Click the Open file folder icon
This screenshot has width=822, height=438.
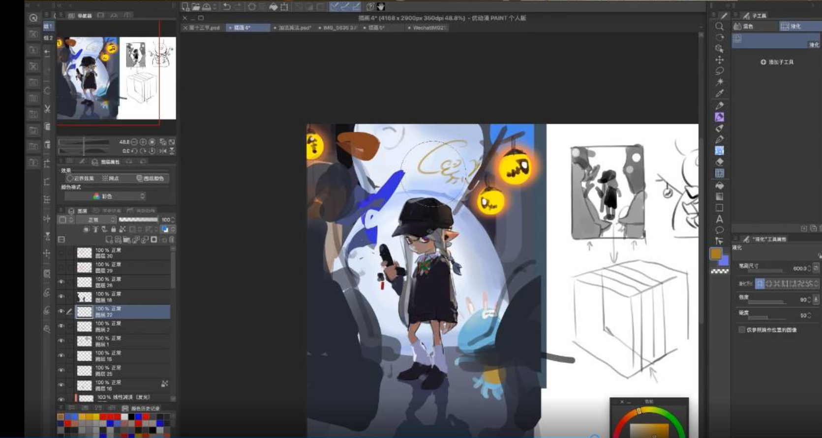coord(196,6)
